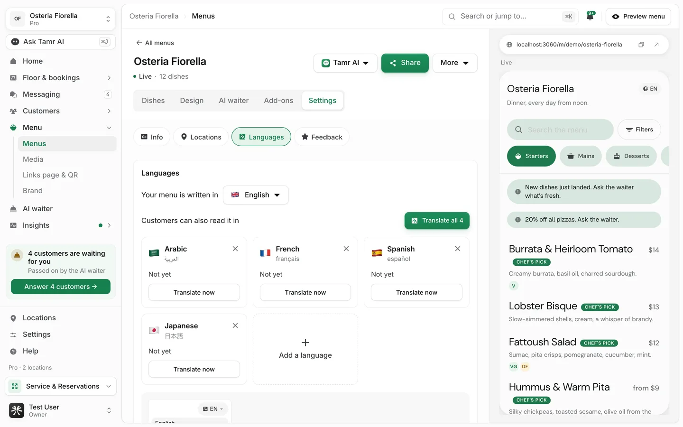Translate Arabic now

coord(194,292)
